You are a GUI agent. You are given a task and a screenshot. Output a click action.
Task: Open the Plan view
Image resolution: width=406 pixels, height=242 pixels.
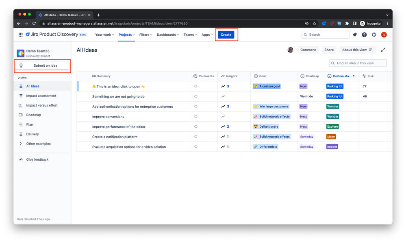pos(42,124)
